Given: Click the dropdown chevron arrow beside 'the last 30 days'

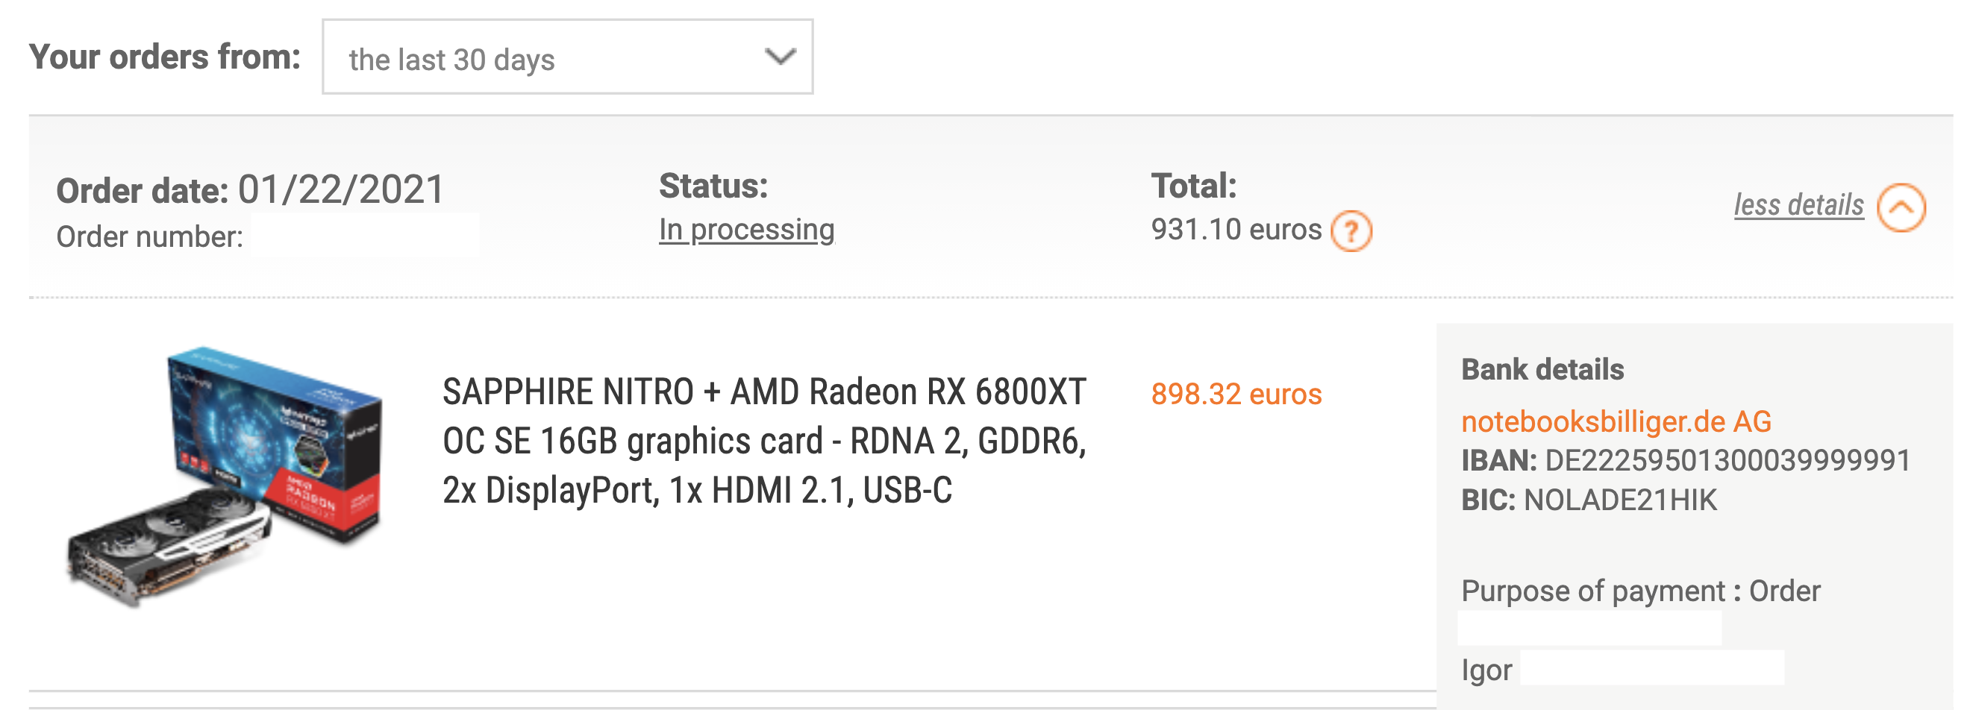Looking at the screenshot, I should (x=780, y=57).
